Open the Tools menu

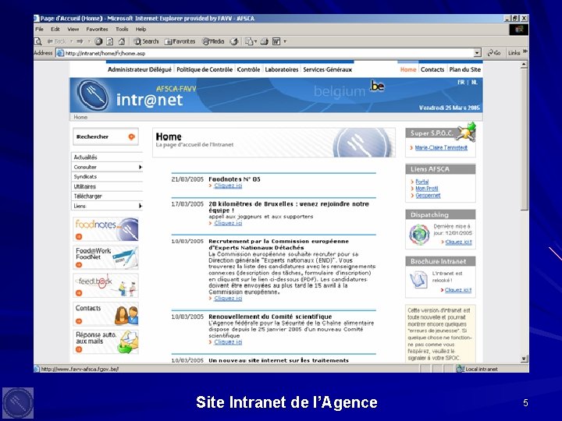pyautogui.click(x=122, y=29)
